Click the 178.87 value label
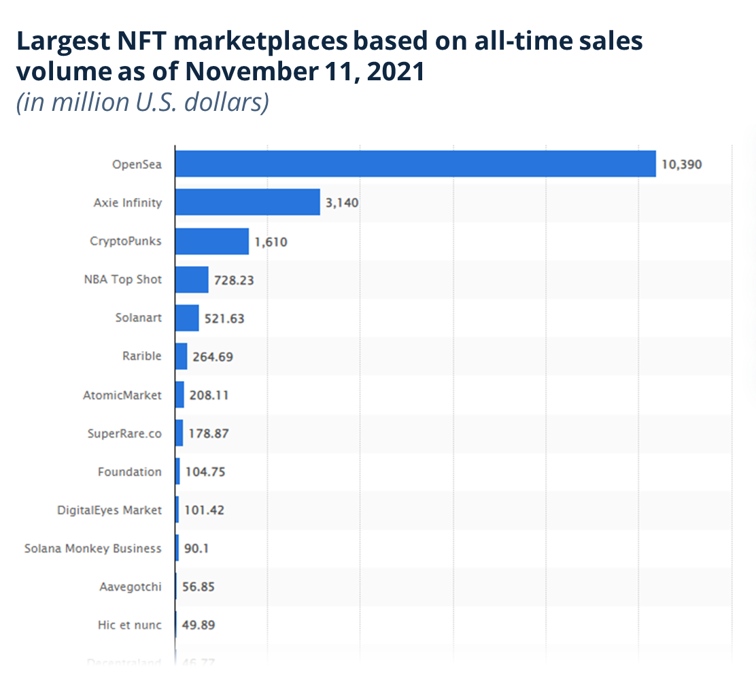This screenshot has width=756, height=677. click(x=208, y=433)
